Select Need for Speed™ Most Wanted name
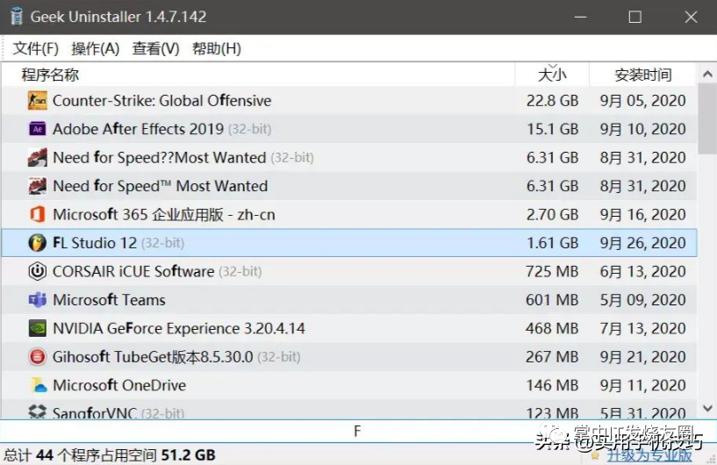Screen dimensions: 717x465 160,186
